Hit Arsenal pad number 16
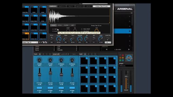173x97 pixels. pyautogui.click(x=112, y=61)
